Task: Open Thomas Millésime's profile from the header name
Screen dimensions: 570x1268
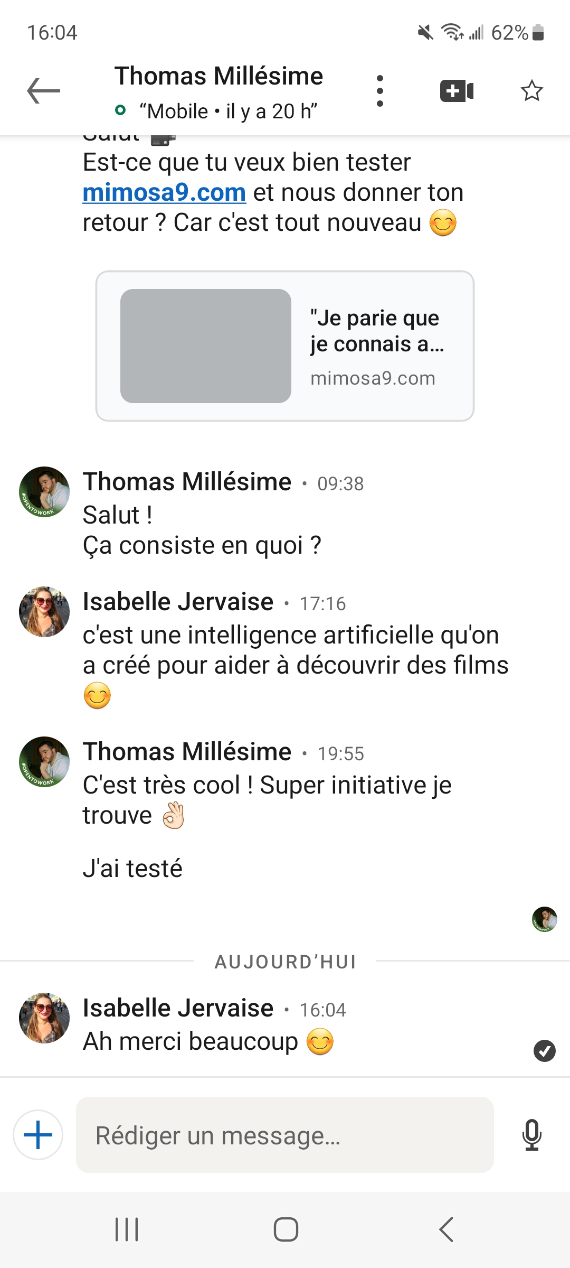Action: tap(218, 77)
